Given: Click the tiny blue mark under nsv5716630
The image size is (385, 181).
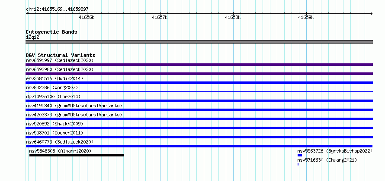Looking at the screenshot, I should pos(298,164).
